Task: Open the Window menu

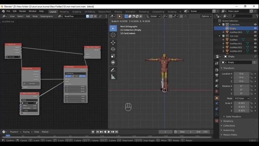Action: point(32,11)
